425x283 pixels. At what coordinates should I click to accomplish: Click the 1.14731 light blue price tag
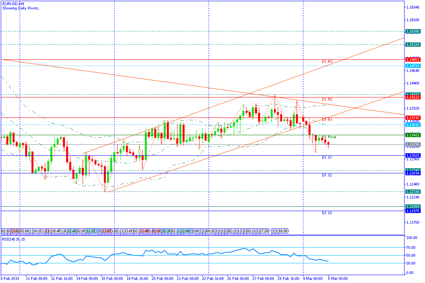413,66
